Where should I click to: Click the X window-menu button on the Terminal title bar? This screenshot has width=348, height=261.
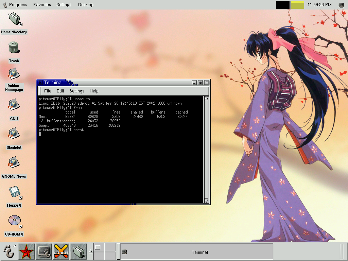(40, 83)
